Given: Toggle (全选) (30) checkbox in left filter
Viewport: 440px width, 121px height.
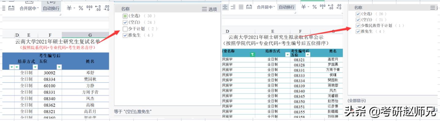Looking at the screenshot, I should [125, 16].
